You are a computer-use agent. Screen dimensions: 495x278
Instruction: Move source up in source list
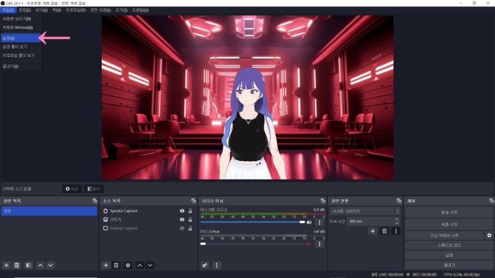click(140, 265)
